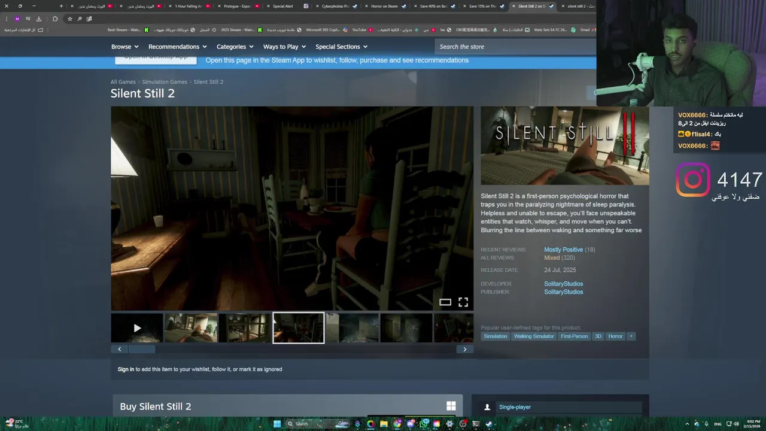Screen dimensions: 766x431
Task: Click the Single-player person icon
Action: coord(487,407)
